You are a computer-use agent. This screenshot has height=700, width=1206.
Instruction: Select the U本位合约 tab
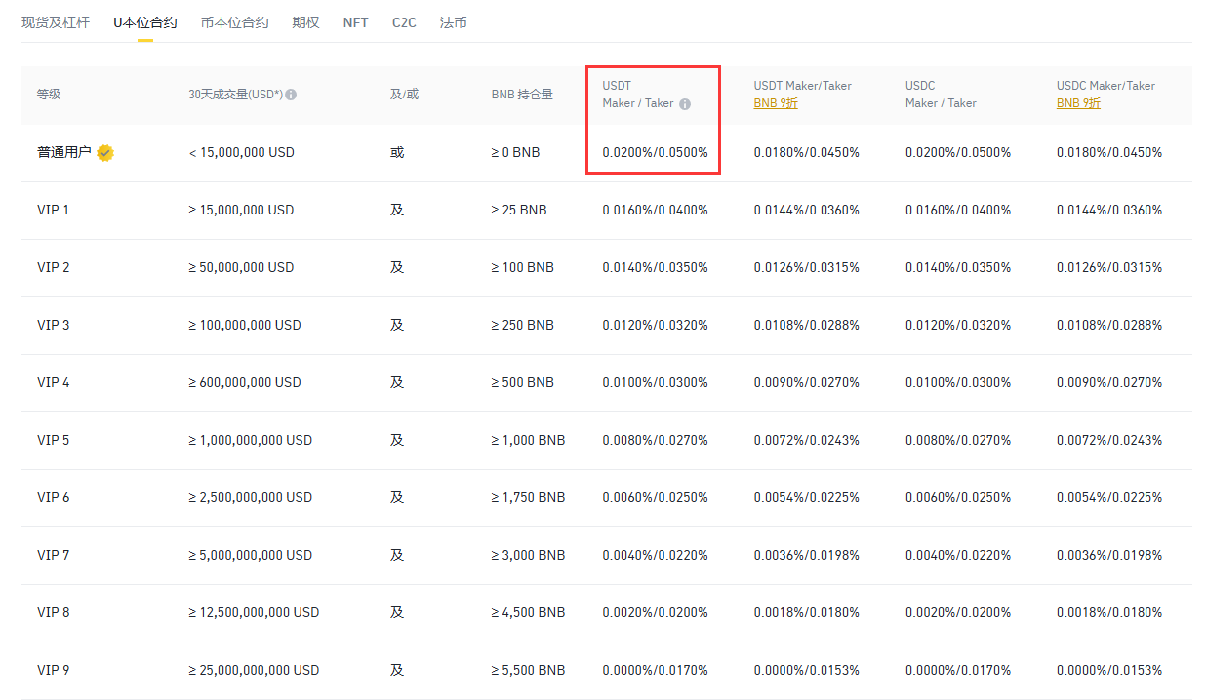click(145, 21)
